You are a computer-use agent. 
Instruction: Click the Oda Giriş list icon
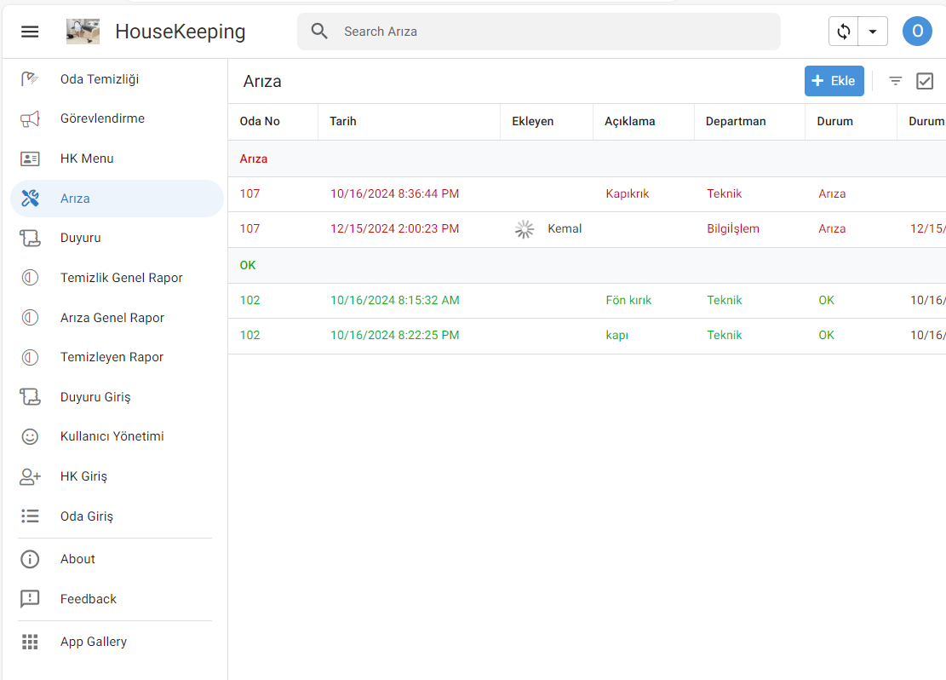(x=30, y=516)
